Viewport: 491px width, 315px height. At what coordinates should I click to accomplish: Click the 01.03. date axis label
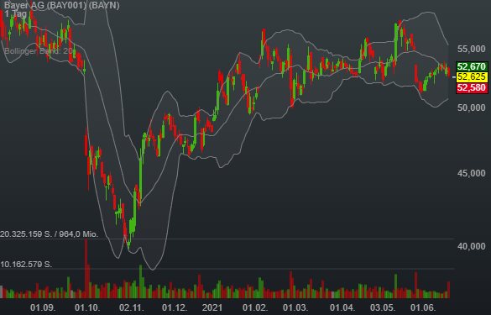point(295,307)
